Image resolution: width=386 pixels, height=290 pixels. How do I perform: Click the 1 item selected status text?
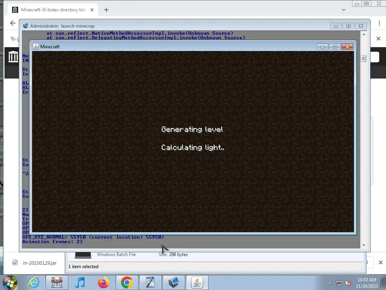click(x=83, y=267)
